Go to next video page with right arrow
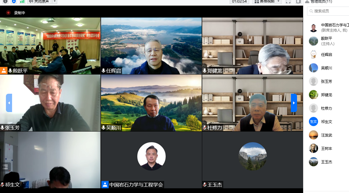349x193 pixels. (x=294, y=103)
